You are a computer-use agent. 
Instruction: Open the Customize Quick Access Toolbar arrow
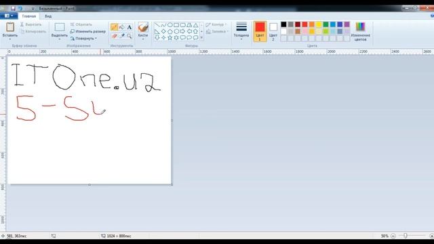click(x=33, y=9)
